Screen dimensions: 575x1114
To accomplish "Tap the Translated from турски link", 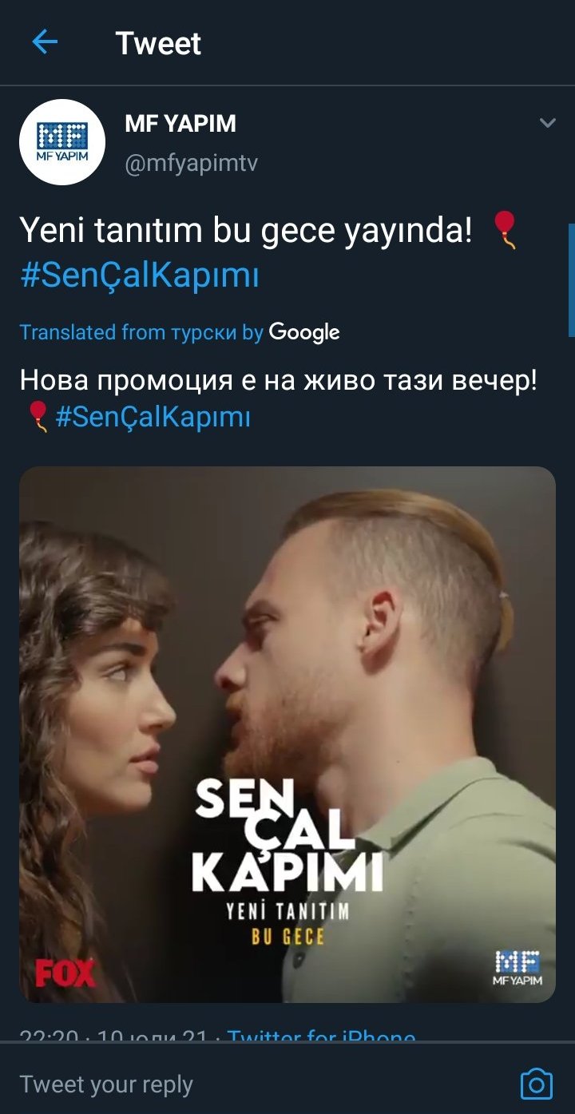I will tap(141, 332).
